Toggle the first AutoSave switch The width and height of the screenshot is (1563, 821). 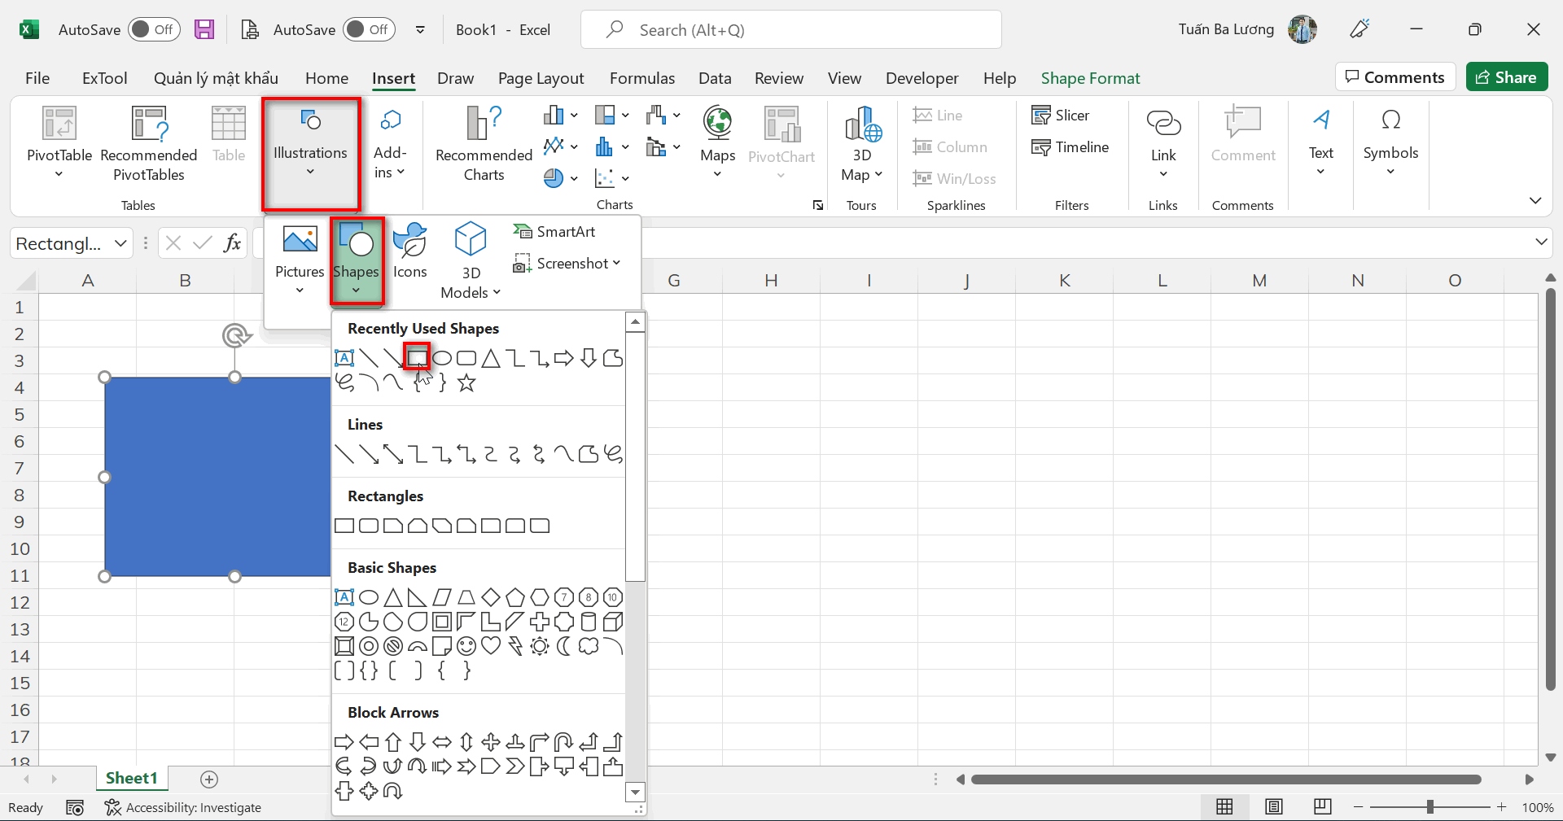155,30
